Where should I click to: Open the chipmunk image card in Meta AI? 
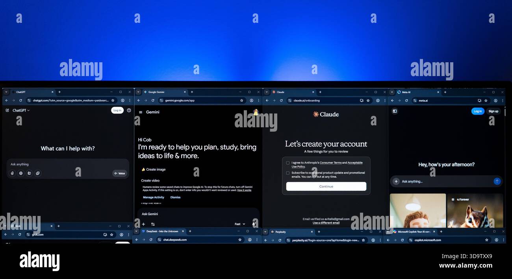pyautogui.click(x=475, y=210)
